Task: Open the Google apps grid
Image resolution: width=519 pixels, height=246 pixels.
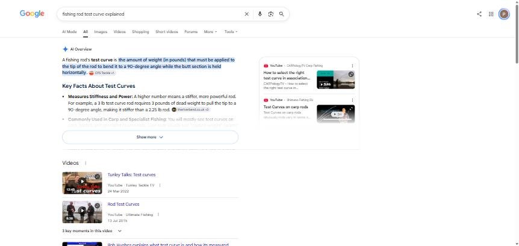Action: [x=491, y=14]
